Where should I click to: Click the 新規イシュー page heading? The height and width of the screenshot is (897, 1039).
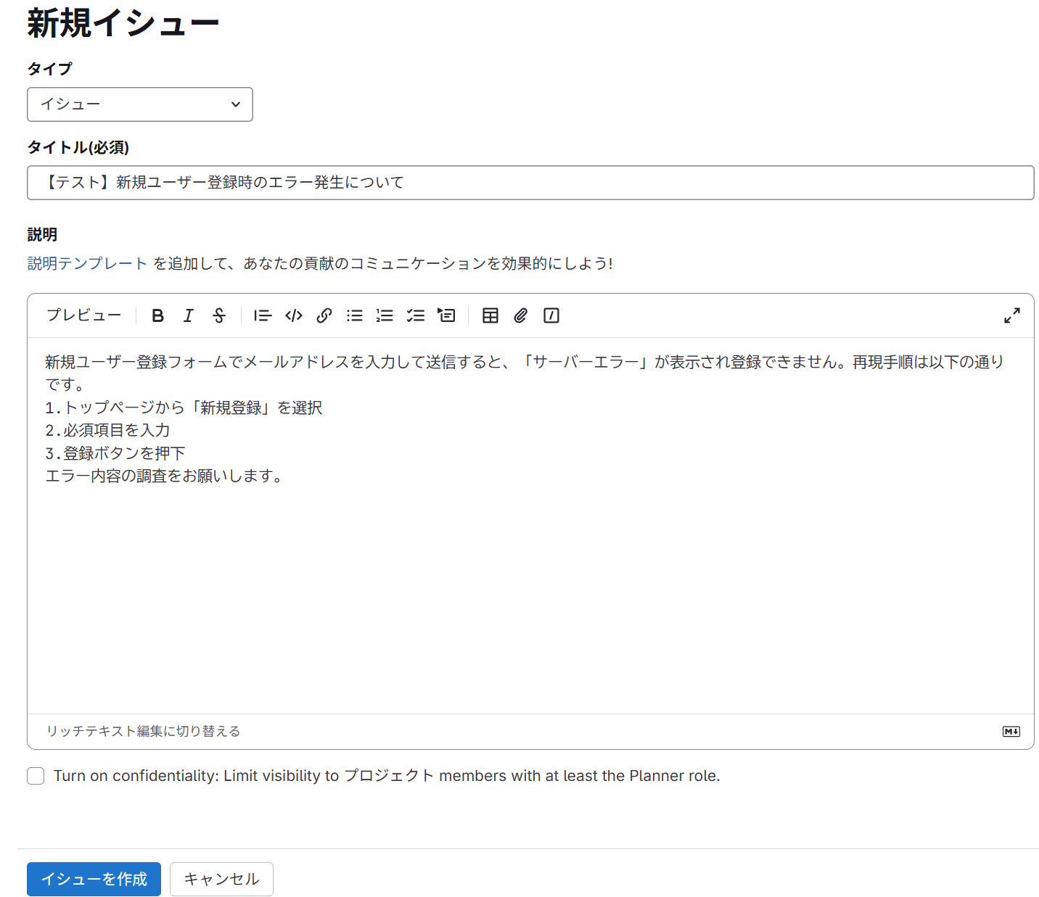click(x=123, y=23)
